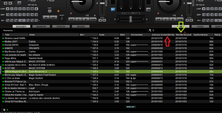Select the track Saga africa

pyautogui.click(x=112, y=58)
